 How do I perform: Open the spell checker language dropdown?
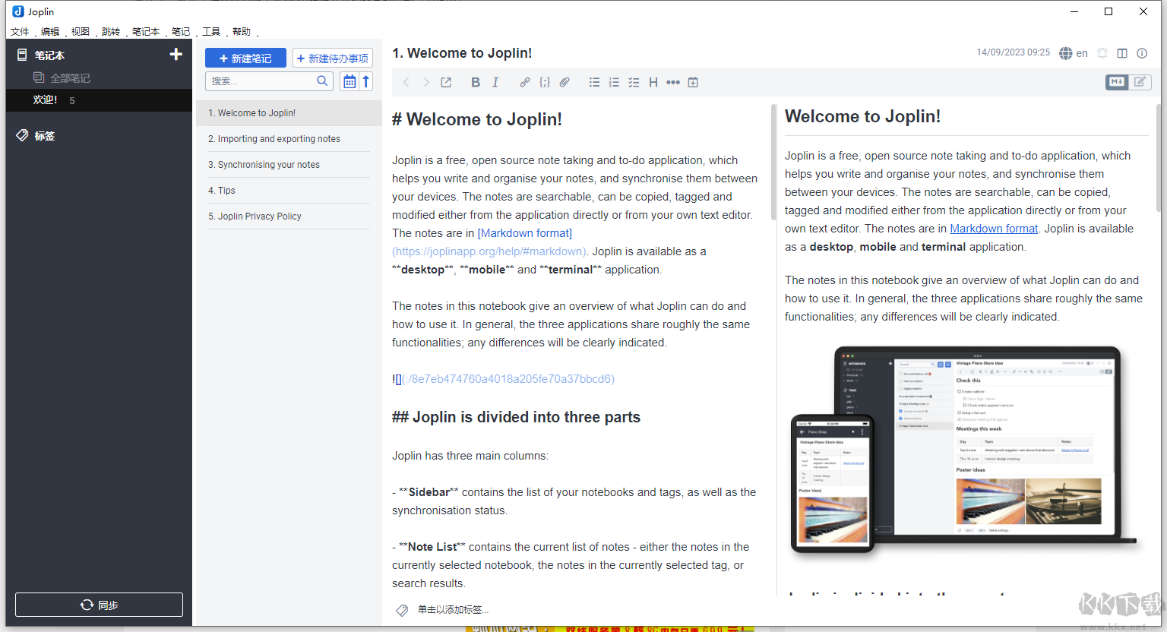(x=1073, y=53)
